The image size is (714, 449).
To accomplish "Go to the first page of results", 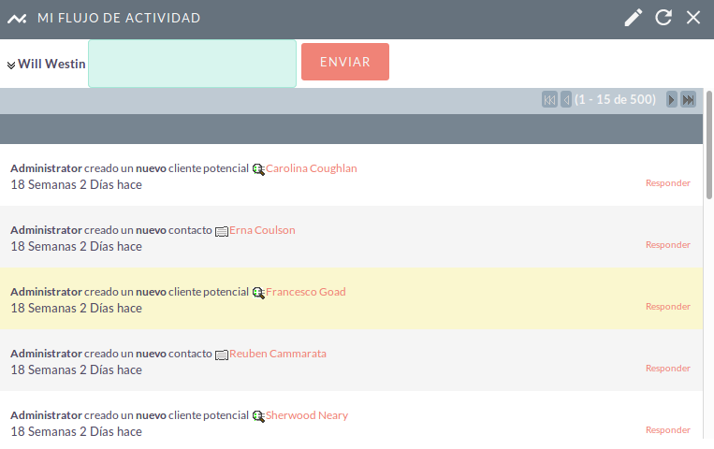I will (549, 99).
